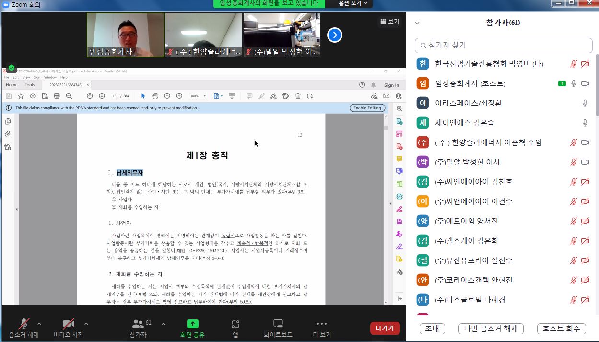Open the Apps icon in Zoom toolbar

click(x=235, y=324)
